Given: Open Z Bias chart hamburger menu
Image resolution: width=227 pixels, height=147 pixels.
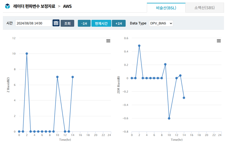Looking at the screenshot, I should (x=108, y=41).
